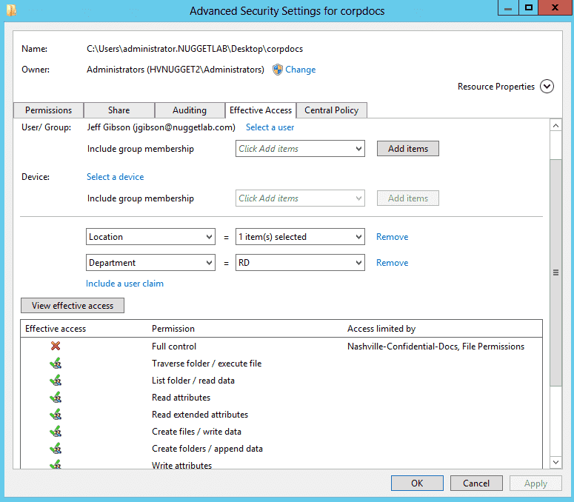This screenshot has height=502, width=574.
Task: Click the Access limited by column header
Action: point(381,329)
